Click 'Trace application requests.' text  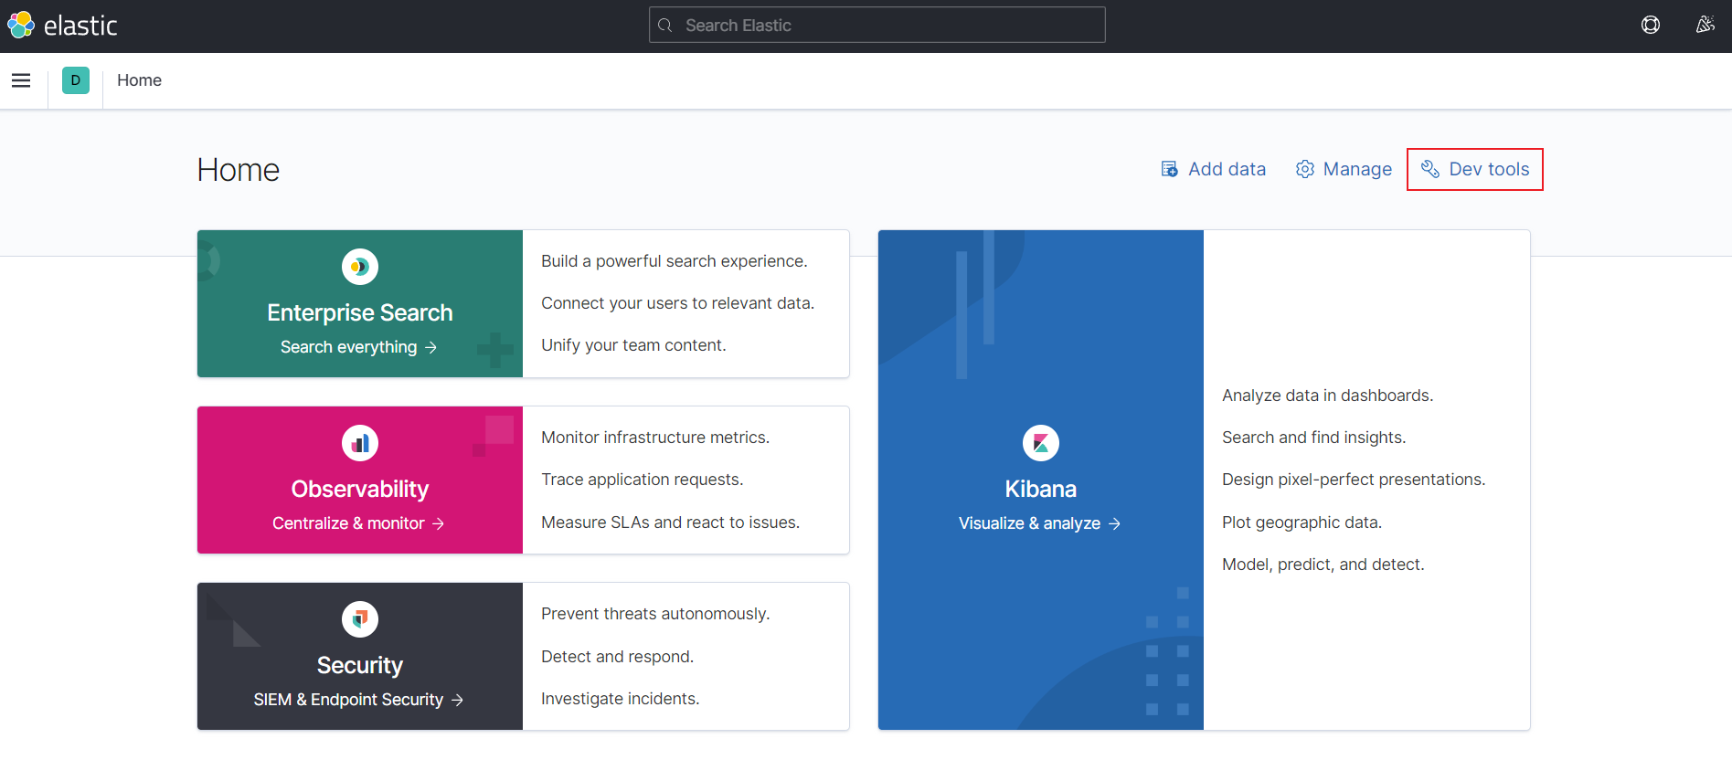(643, 480)
